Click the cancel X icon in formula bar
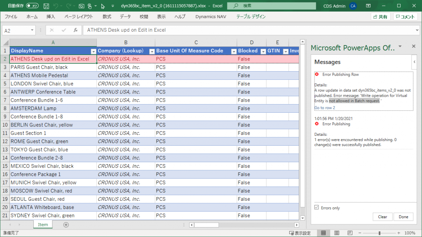Image resolution: width=422 pixels, height=237 pixels. point(52,30)
